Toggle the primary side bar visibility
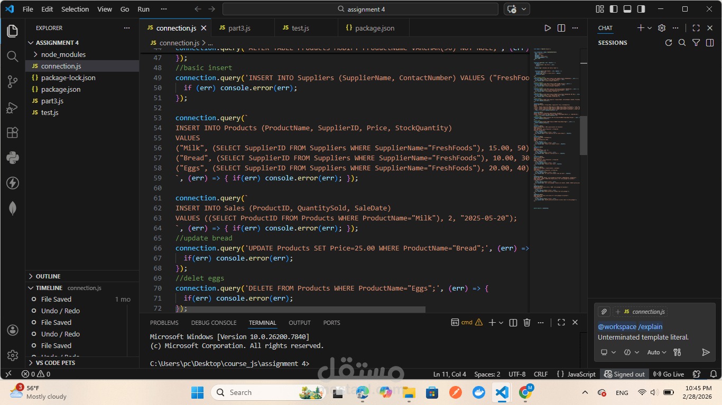Viewport: 722px width, 405px height. pyautogui.click(x=614, y=9)
